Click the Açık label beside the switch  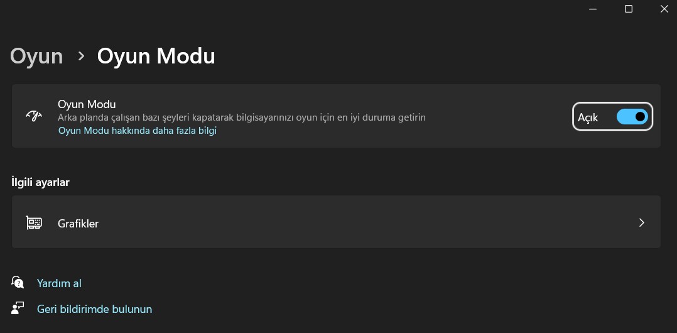[588, 117]
